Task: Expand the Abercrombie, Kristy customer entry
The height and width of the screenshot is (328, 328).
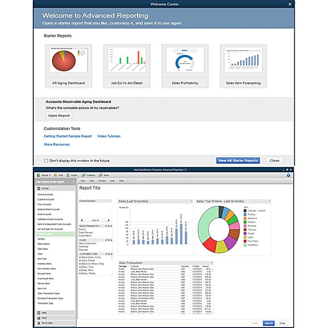Action: point(80,258)
